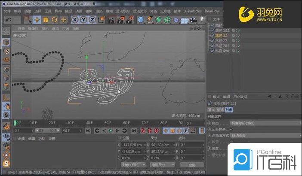Select the Rotate tool
Screen dimensions: 302x176
click(x=55, y=20)
